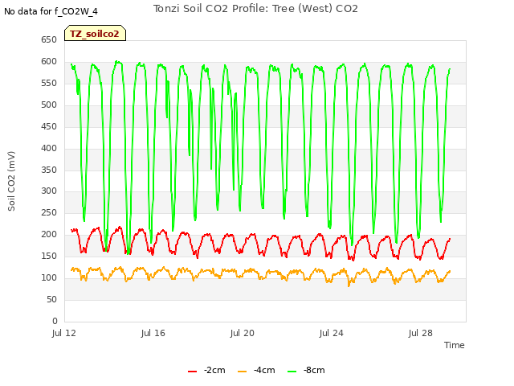Click the 450 y-axis tick label
Viewport: 514px width, 386px height.
(x=49, y=126)
